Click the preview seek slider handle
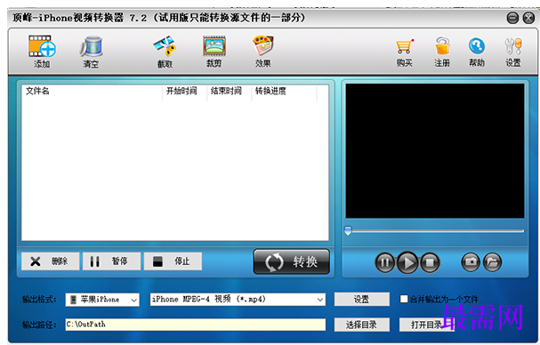Screen dimensions: 540x345 click(348, 230)
